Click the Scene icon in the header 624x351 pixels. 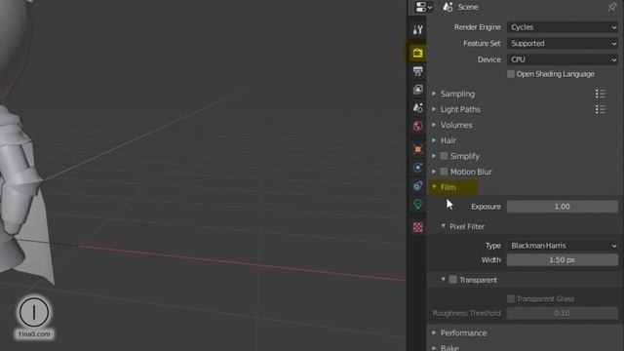point(448,7)
